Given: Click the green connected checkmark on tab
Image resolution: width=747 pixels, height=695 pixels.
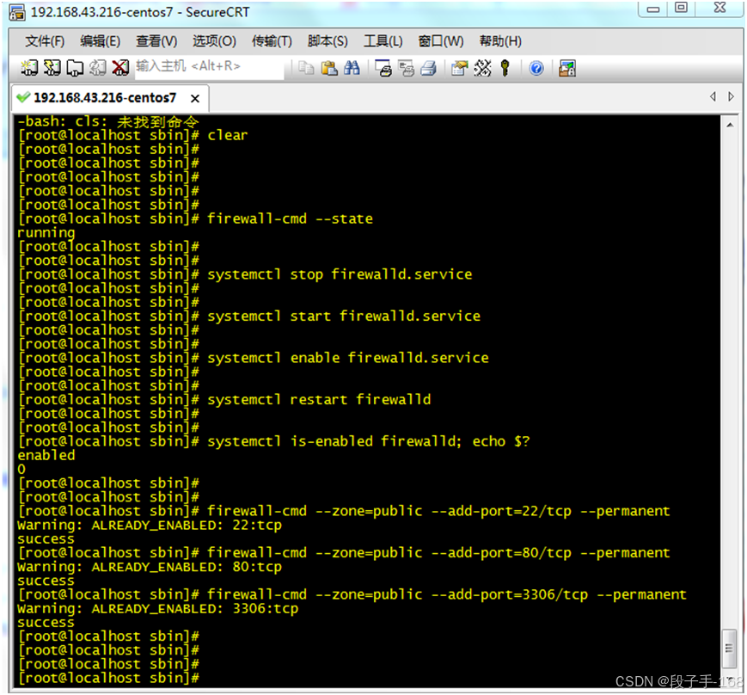Looking at the screenshot, I should 23,97.
